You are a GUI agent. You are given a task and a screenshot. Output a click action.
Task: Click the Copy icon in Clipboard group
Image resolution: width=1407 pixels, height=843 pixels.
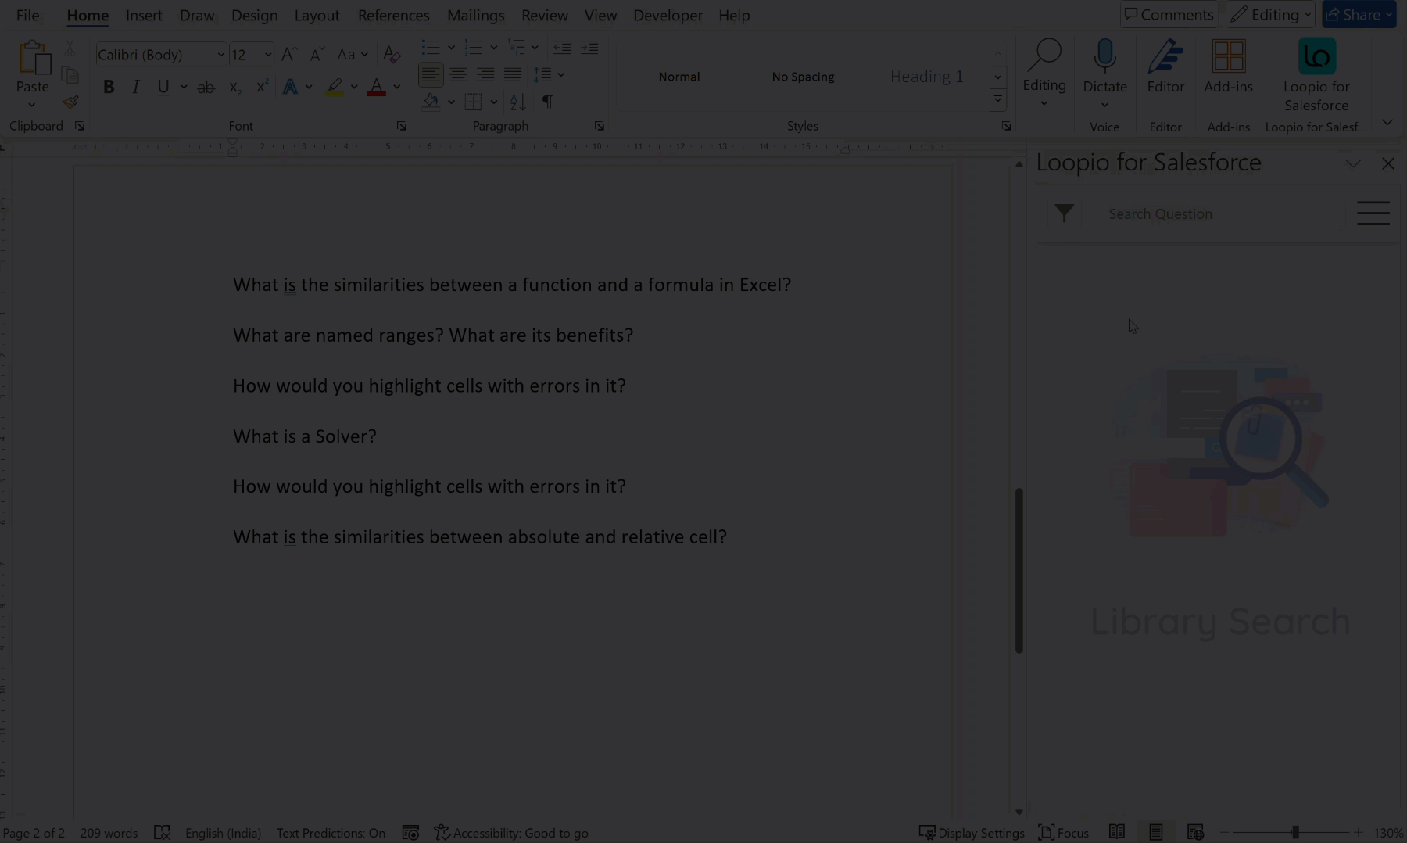70,76
